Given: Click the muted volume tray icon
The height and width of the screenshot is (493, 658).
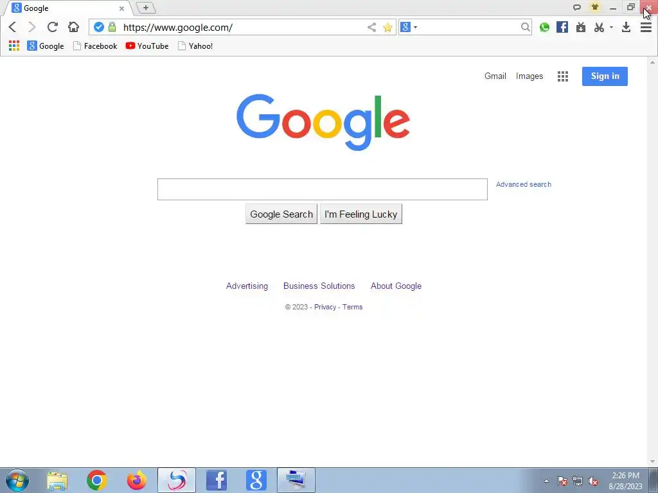Looking at the screenshot, I should [593, 481].
